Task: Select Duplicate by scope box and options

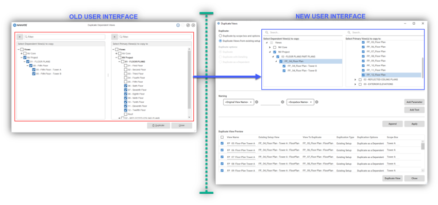Action: click(x=221, y=36)
